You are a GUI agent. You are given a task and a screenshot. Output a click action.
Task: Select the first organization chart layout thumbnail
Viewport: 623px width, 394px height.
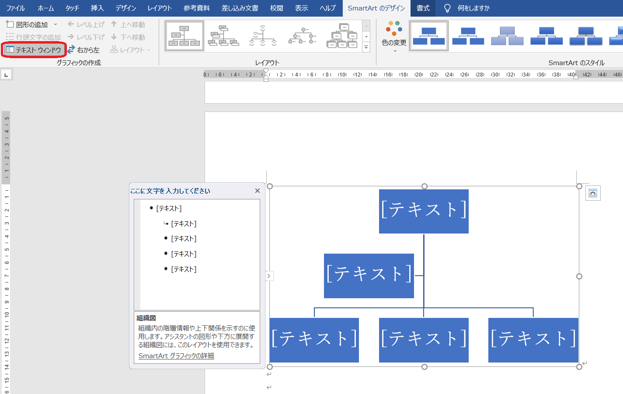[x=184, y=36]
